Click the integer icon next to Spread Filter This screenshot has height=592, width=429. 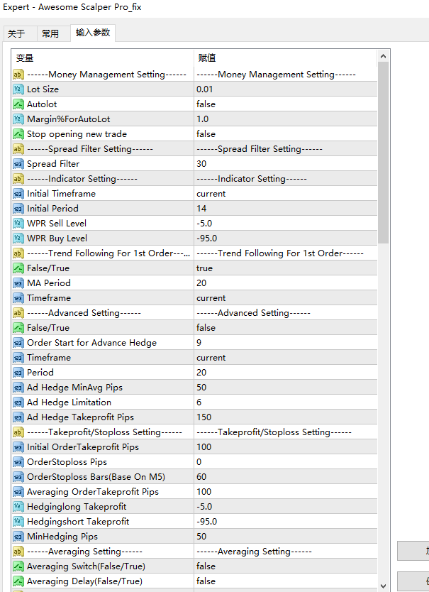click(18, 164)
